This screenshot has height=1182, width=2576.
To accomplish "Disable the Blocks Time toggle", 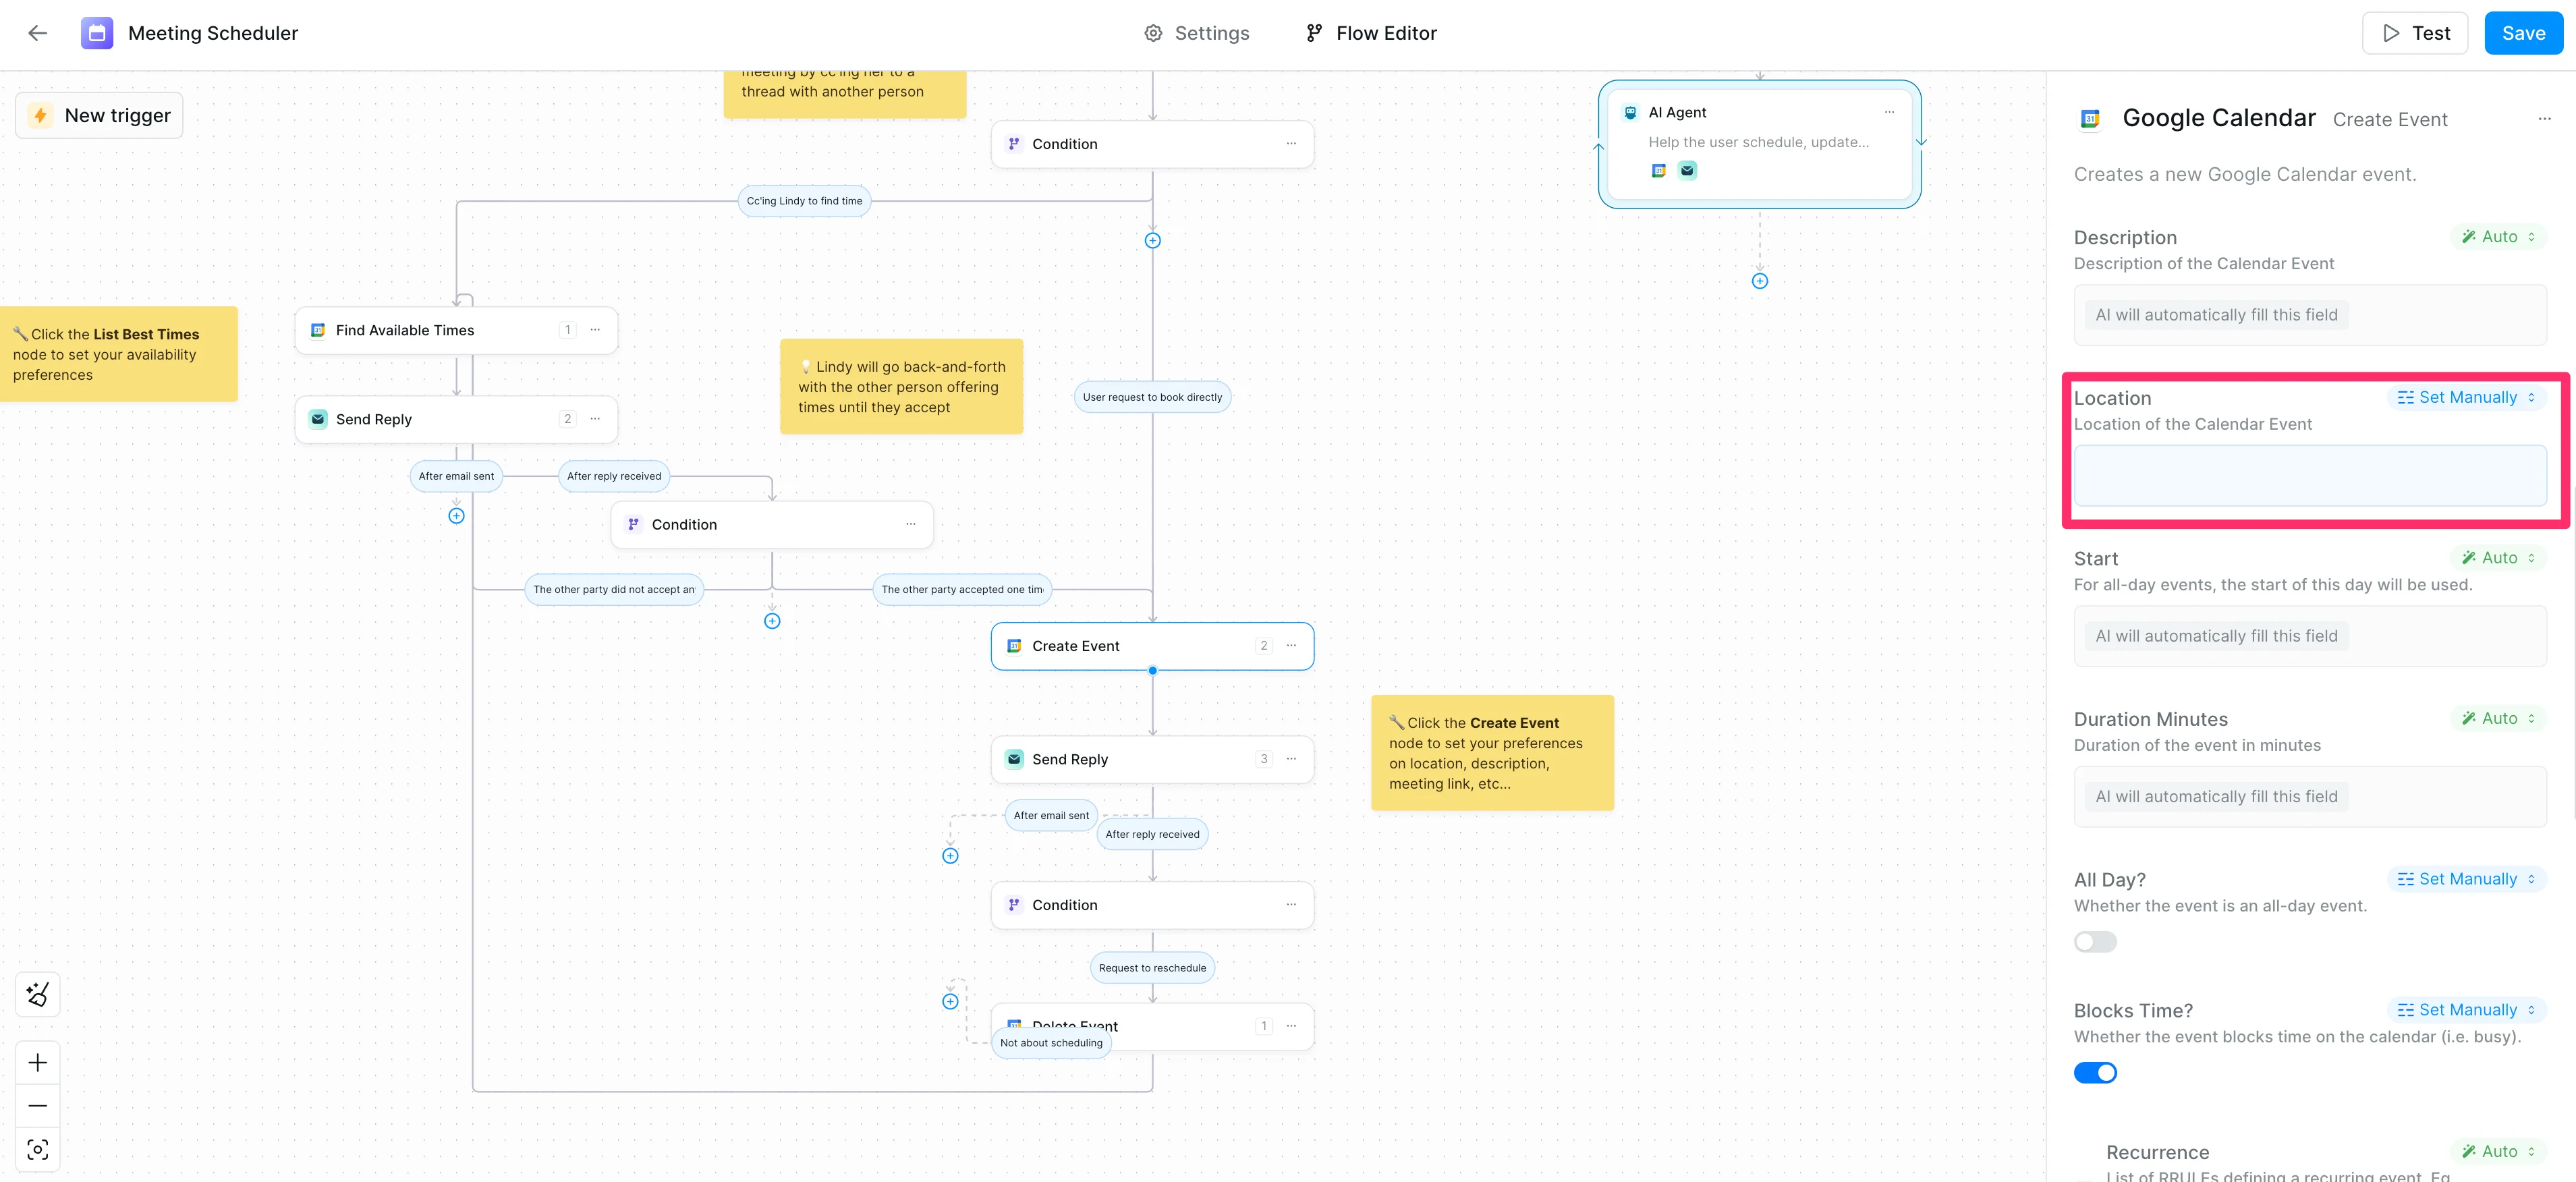I will point(2094,1072).
